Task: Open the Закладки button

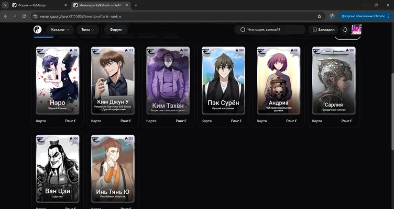Action: click(323, 30)
